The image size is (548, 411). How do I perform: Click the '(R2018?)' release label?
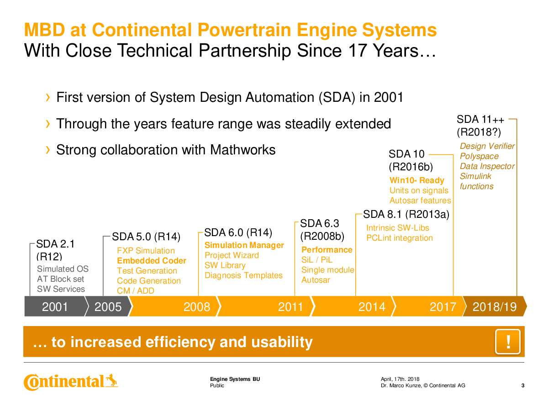point(479,133)
